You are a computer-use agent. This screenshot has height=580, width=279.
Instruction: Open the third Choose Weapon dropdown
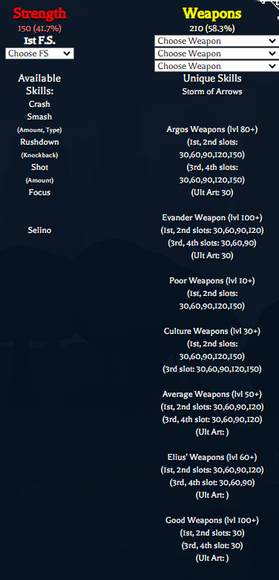click(217, 66)
